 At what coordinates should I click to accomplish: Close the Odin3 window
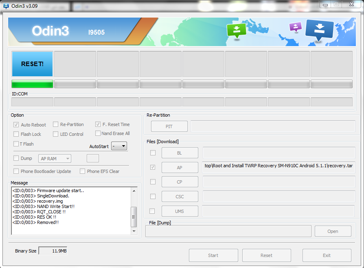click(351, 4)
